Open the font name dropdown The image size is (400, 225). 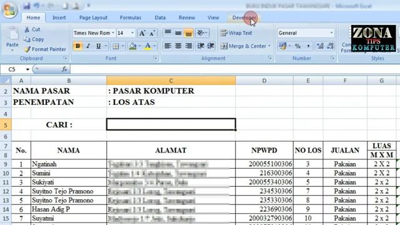(x=113, y=33)
